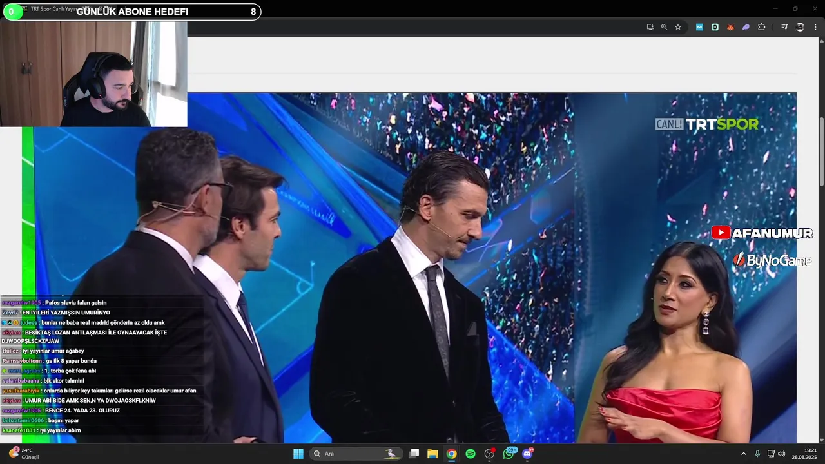Open Chrome's media control button
825x464 pixels.
click(784, 27)
